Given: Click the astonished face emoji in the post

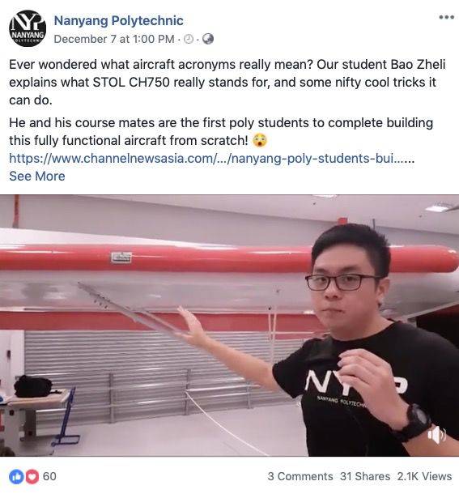Looking at the screenshot, I should click(x=260, y=141).
